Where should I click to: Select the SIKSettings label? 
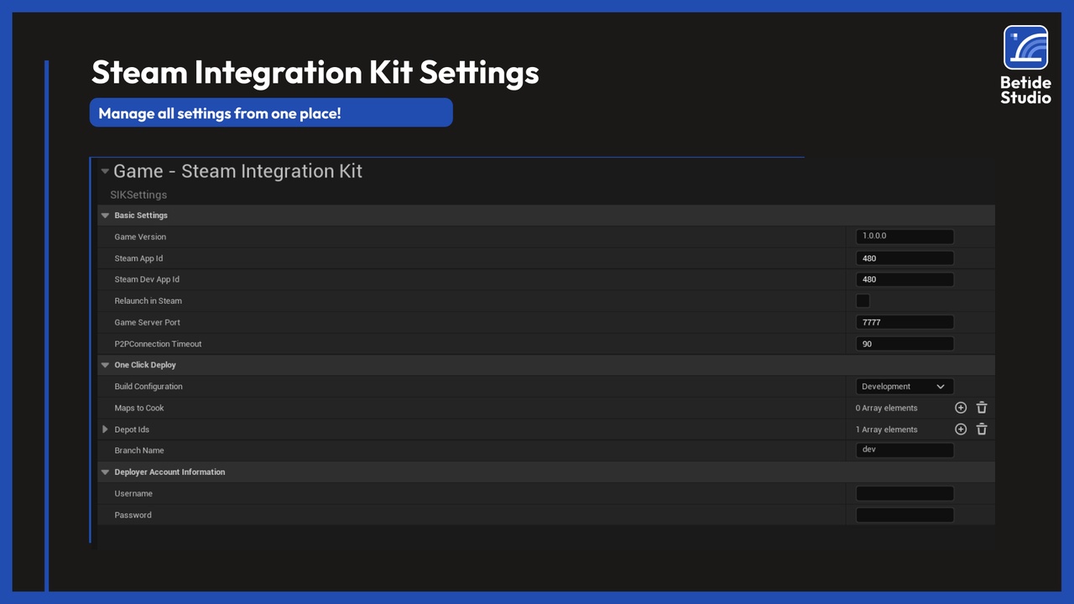click(x=138, y=194)
